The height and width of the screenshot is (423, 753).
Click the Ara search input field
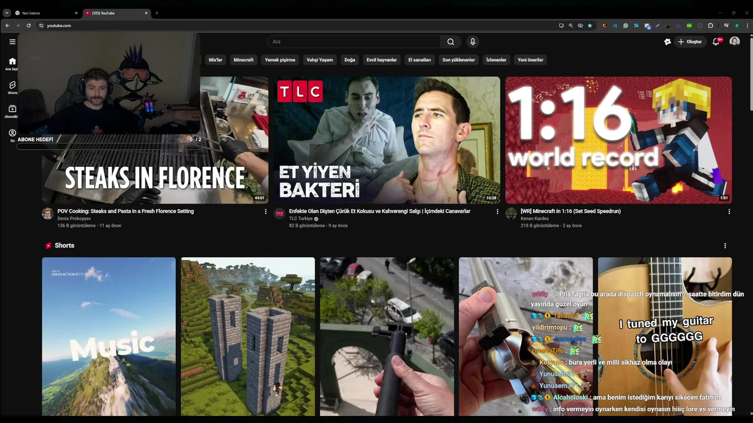(x=354, y=42)
